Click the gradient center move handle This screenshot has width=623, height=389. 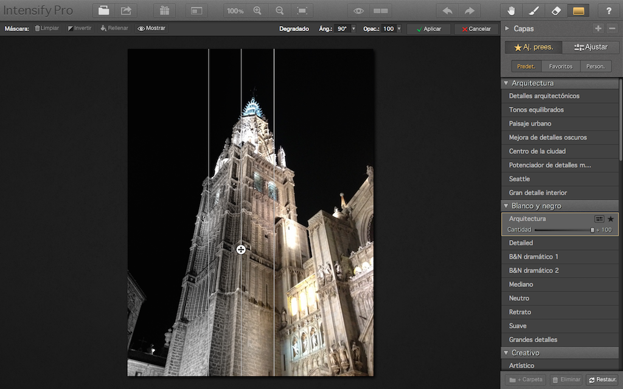coord(241,249)
